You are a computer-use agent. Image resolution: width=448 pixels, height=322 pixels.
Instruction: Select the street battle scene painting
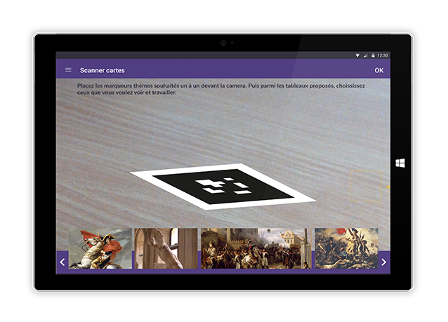tap(253, 248)
